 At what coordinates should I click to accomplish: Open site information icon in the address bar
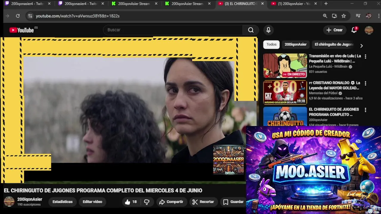[x=30, y=16]
